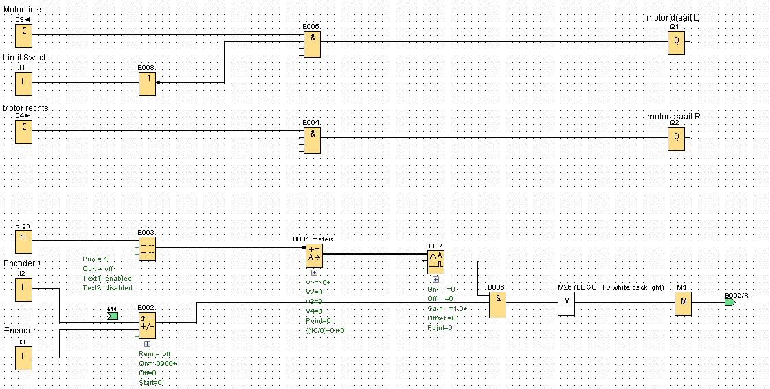
Task: Select the Q1 output block
Action: pos(676,43)
